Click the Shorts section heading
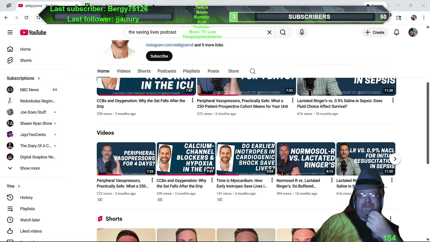This screenshot has width=430, height=242. click(x=114, y=219)
